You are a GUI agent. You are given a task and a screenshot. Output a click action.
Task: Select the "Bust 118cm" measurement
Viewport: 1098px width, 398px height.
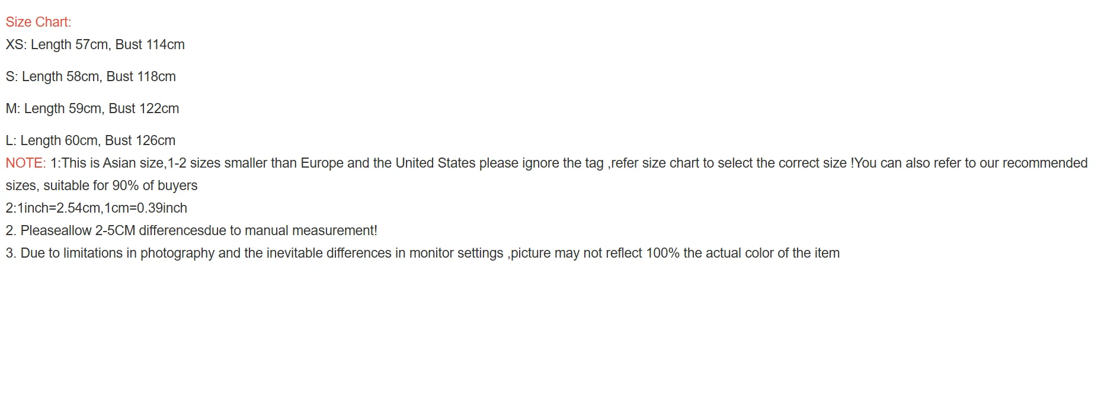click(x=141, y=76)
